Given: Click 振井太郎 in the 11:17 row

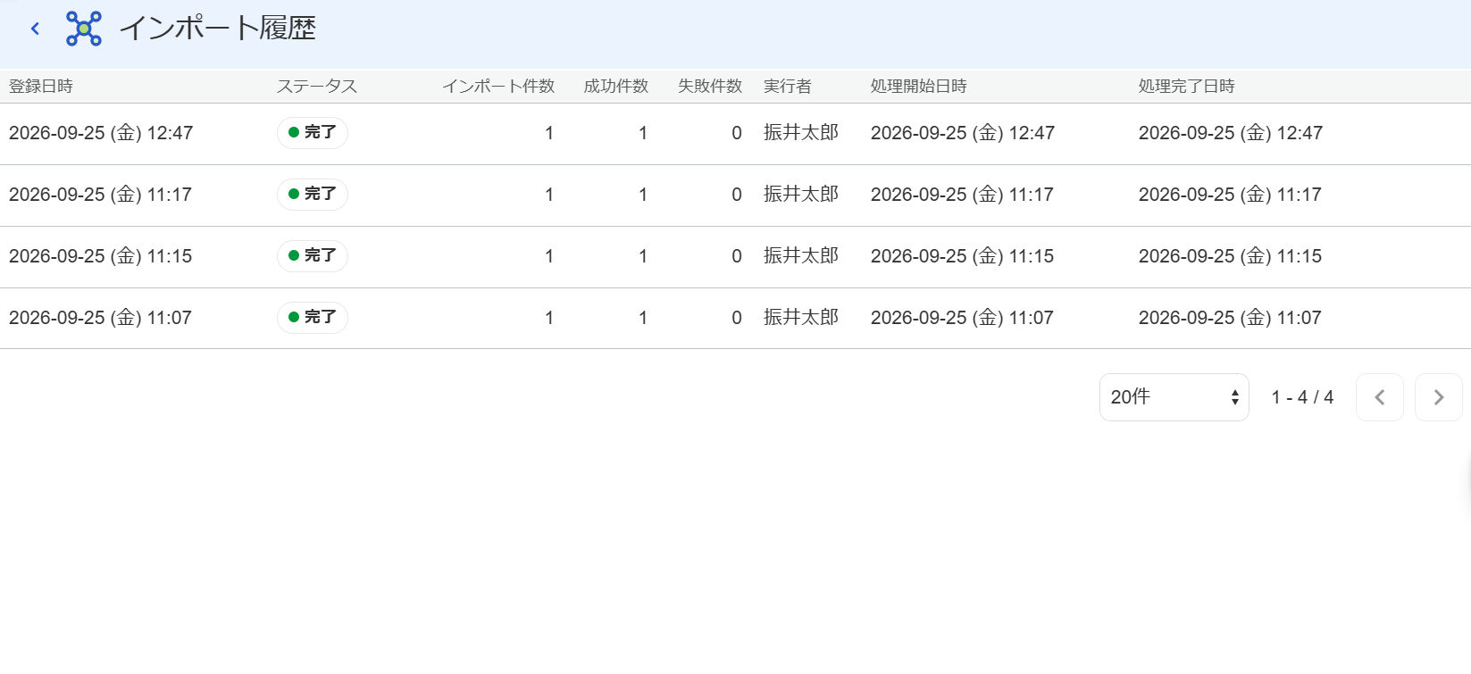Looking at the screenshot, I should 801,195.
